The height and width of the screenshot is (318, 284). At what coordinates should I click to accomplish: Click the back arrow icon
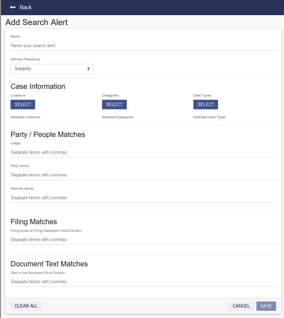coord(12,7)
